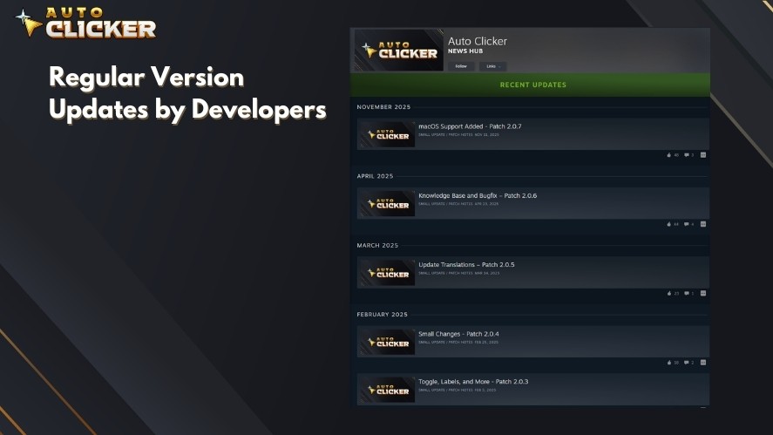Click the NEWS HUB subtitle
Screen dimensions: 773x435
(465, 51)
